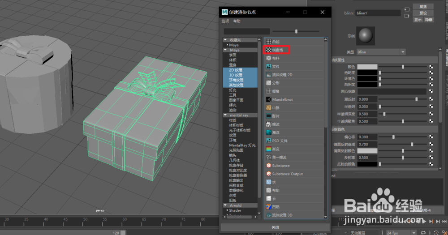The image size is (448, 235).
Task: Click the go-to-input-connection icon beside blinn1
Action: (x=407, y=10)
